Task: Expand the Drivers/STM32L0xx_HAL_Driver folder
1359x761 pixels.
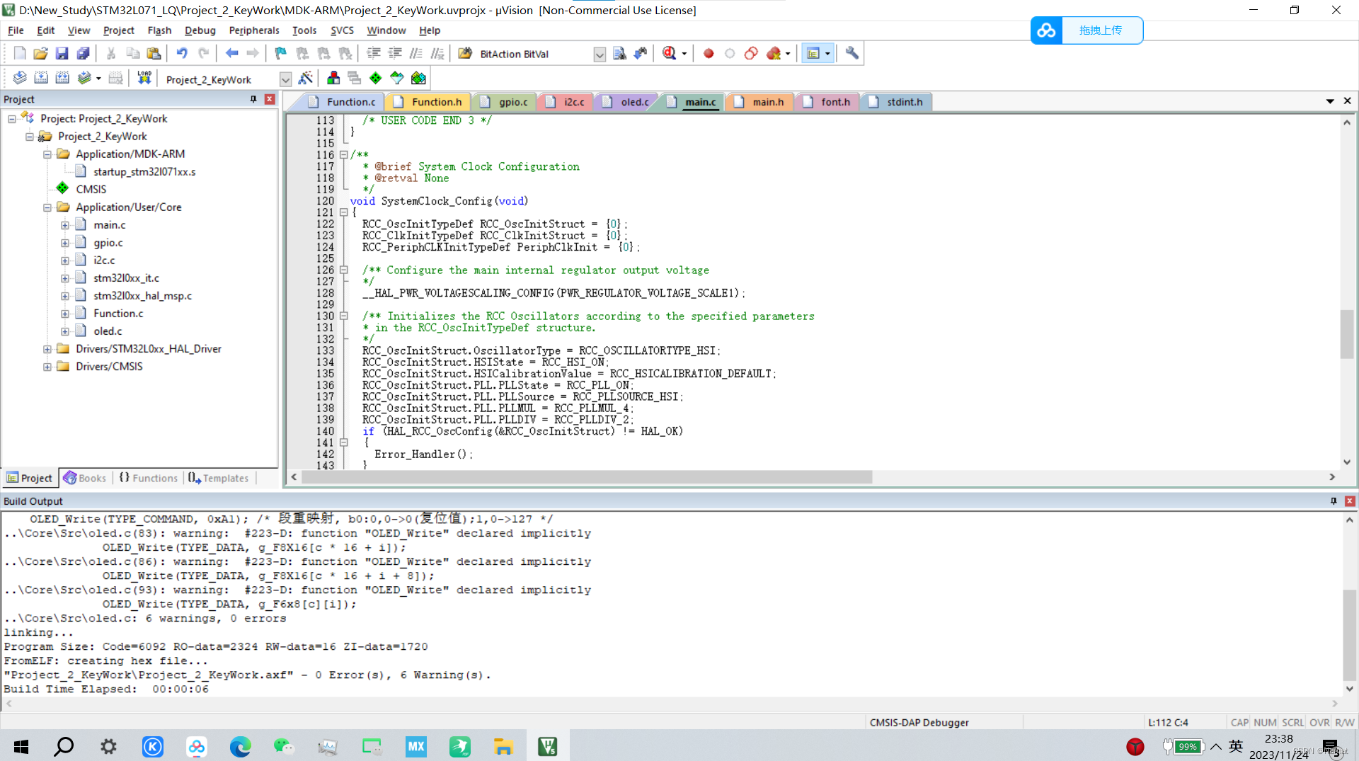Action: (47, 349)
